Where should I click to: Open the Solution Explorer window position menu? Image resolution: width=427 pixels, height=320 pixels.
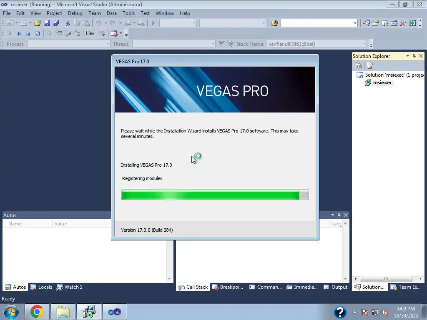pyautogui.click(x=408, y=56)
